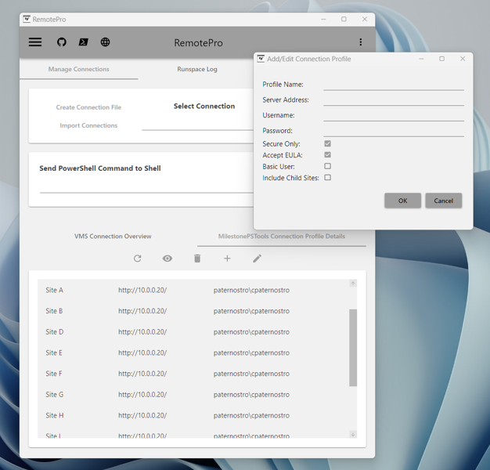Open MilestonePSTools Connection Profile Details tab
The image size is (490, 470).
click(x=282, y=236)
